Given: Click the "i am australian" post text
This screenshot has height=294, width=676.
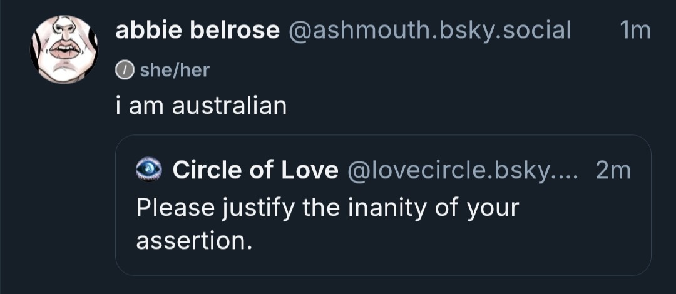Looking at the screenshot, I should click(x=201, y=105).
